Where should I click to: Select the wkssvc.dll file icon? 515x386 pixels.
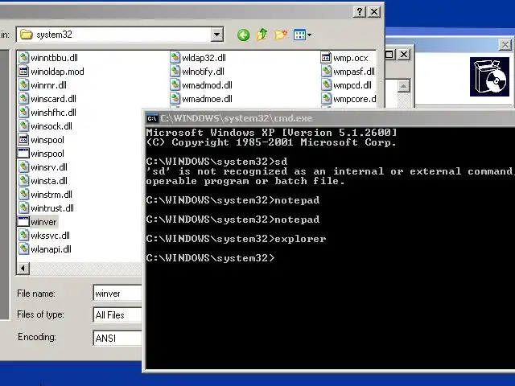23,236
